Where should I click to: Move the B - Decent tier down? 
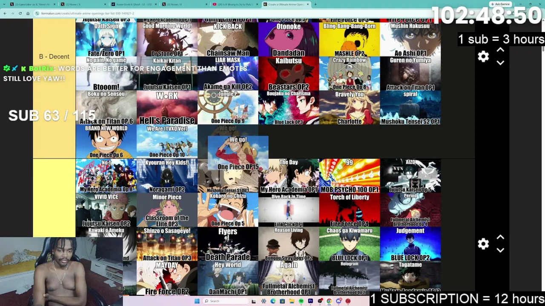coord(500,63)
